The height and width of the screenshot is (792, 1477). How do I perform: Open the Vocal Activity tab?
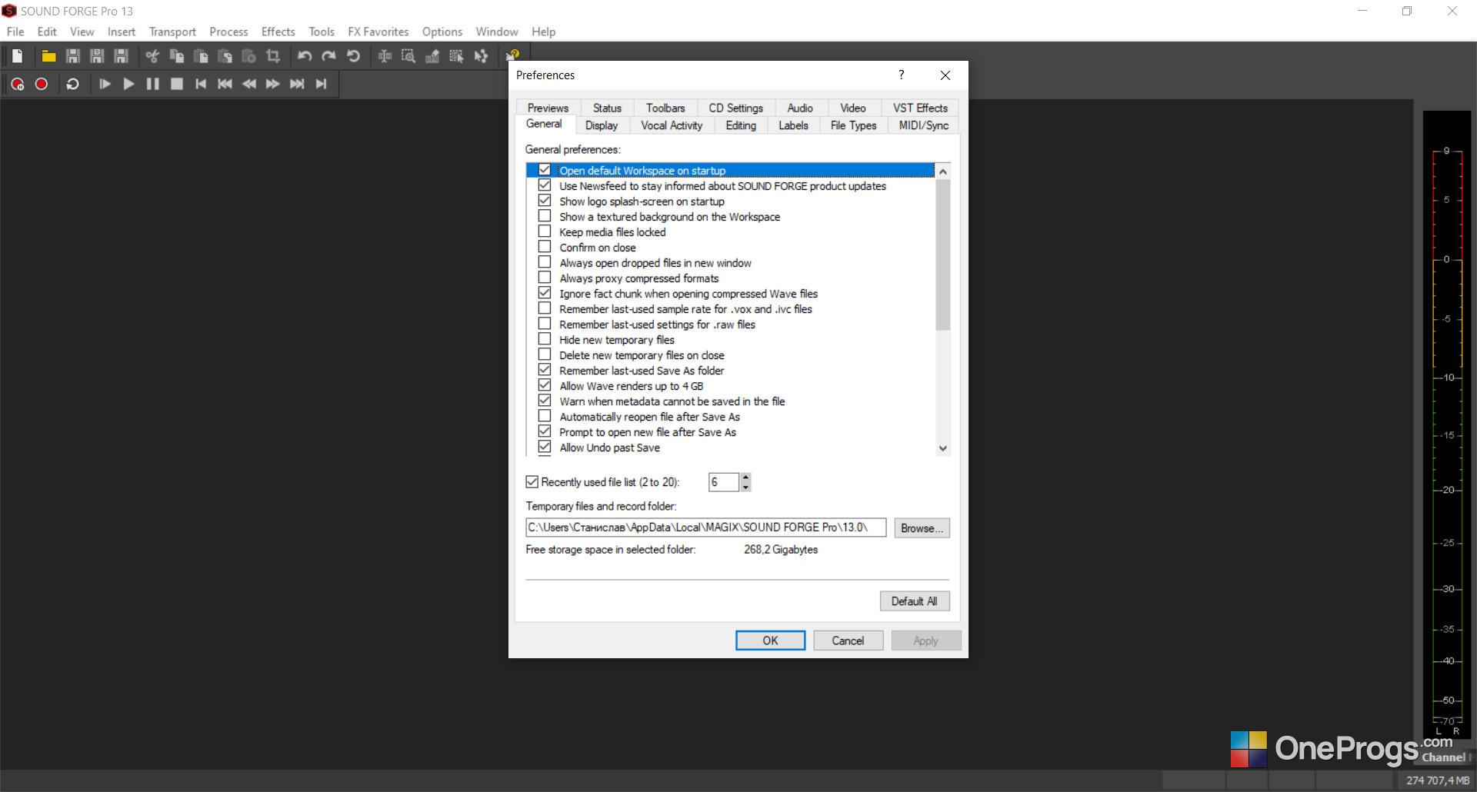click(x=672, y=125)
